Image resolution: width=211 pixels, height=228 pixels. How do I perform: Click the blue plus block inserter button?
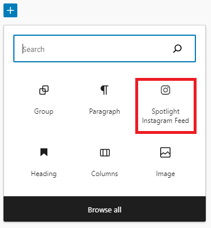point(10,10)
